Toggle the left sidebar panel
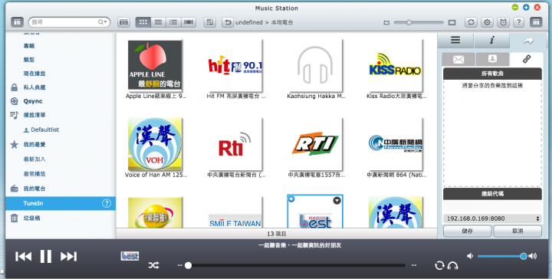Image resolution: width=552 pixels, height=279 pixels. point(17,22)
